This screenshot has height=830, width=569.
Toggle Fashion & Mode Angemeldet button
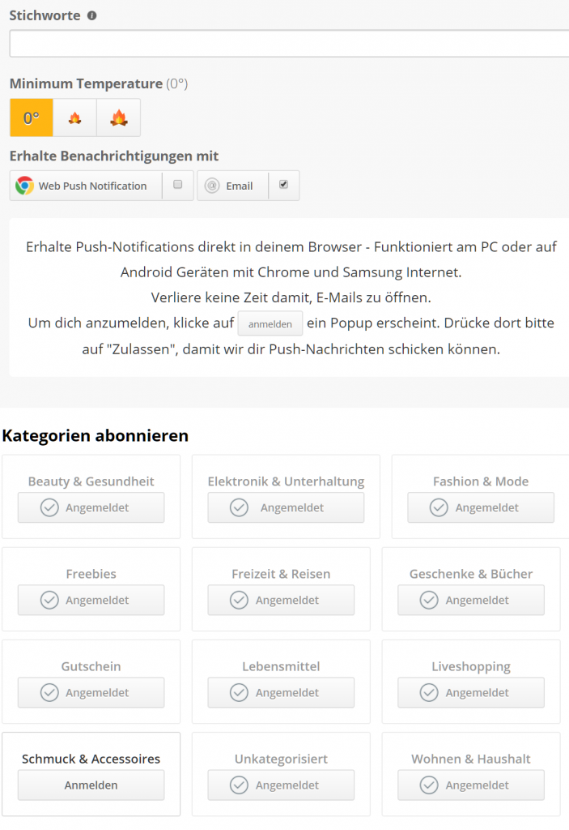(x=481, y=507)
